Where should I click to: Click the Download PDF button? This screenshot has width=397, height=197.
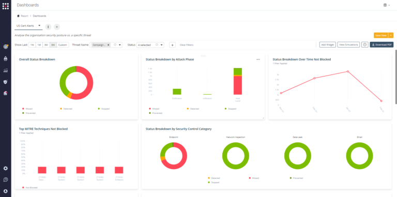(x=381, y=44)
